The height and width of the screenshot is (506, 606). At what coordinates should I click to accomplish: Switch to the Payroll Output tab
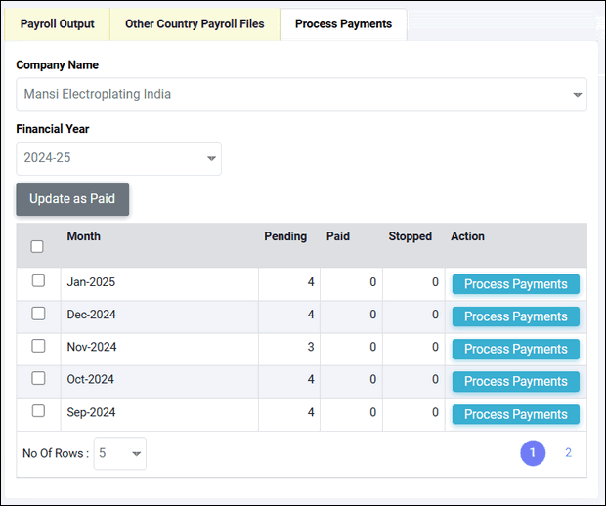[x=58, y=24]
